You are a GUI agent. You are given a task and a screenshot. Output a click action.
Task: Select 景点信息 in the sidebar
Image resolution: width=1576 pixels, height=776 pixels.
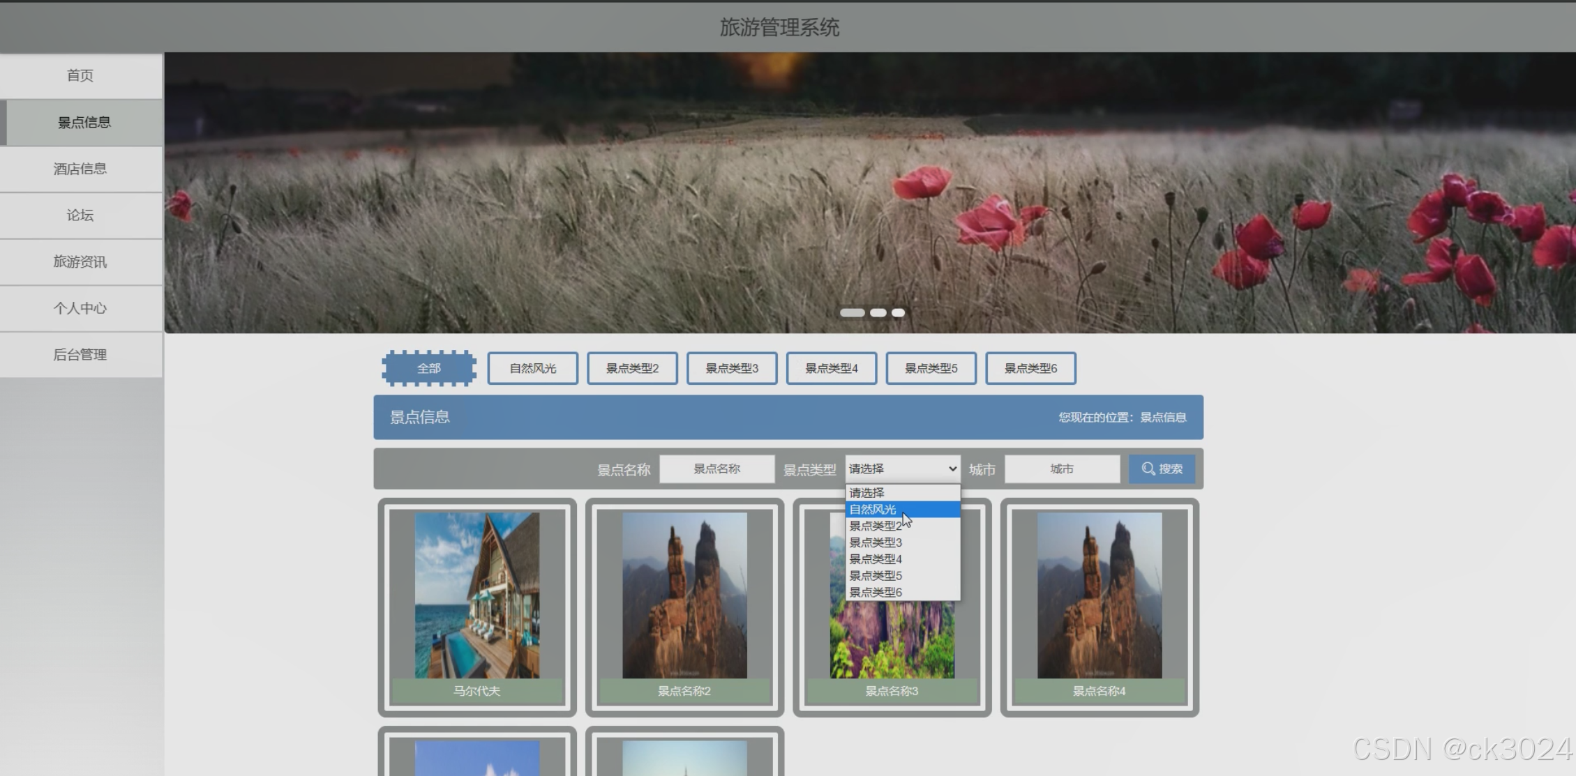[81, 122]
